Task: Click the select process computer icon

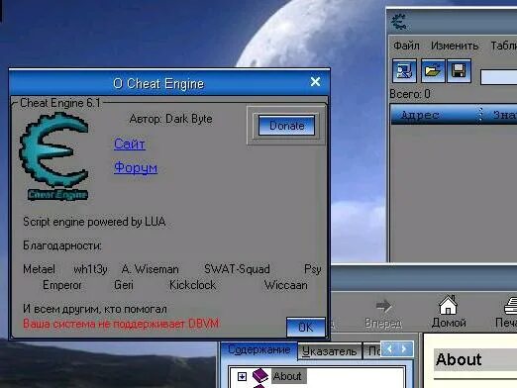Action: [x=404, y=70]
